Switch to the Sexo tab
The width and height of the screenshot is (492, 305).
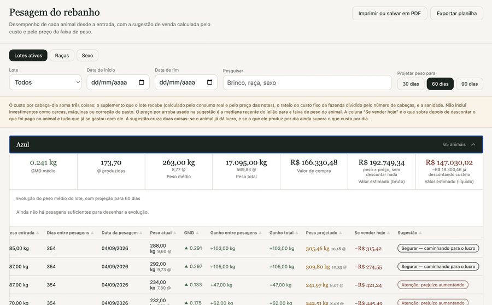87,56
